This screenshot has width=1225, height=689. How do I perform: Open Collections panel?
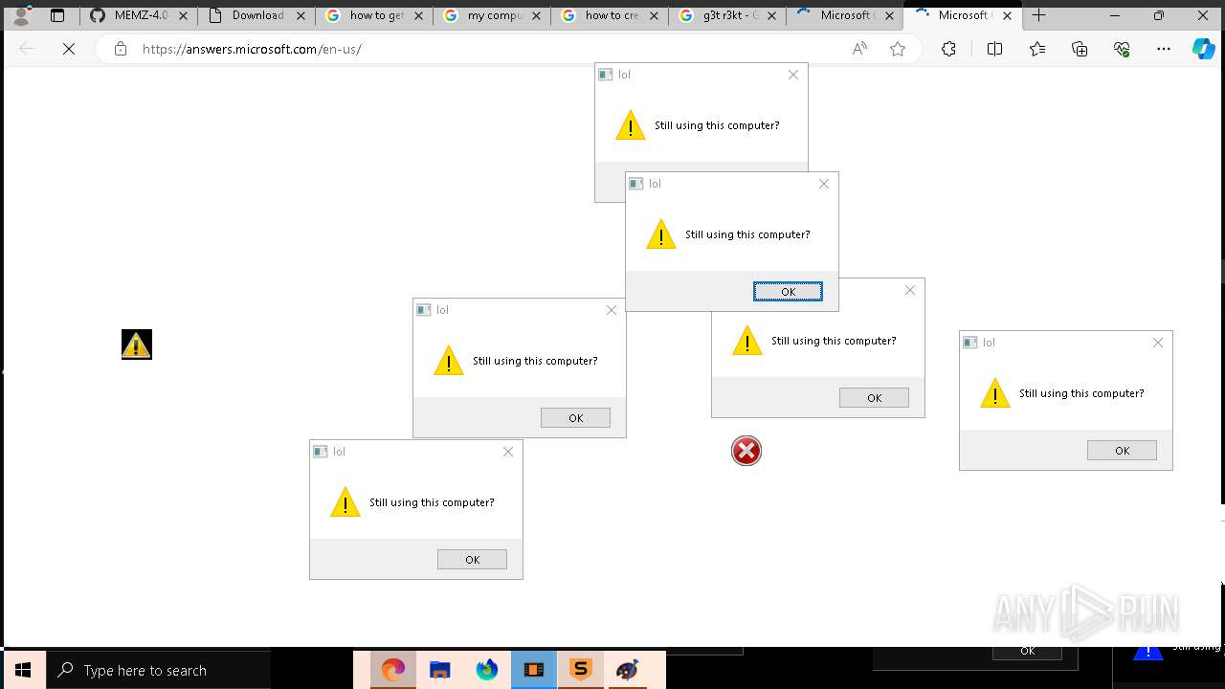pyautogui.click(x=1080, y=49)
